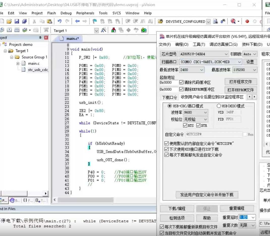Open a file with the folder icon

coord(9,21)
